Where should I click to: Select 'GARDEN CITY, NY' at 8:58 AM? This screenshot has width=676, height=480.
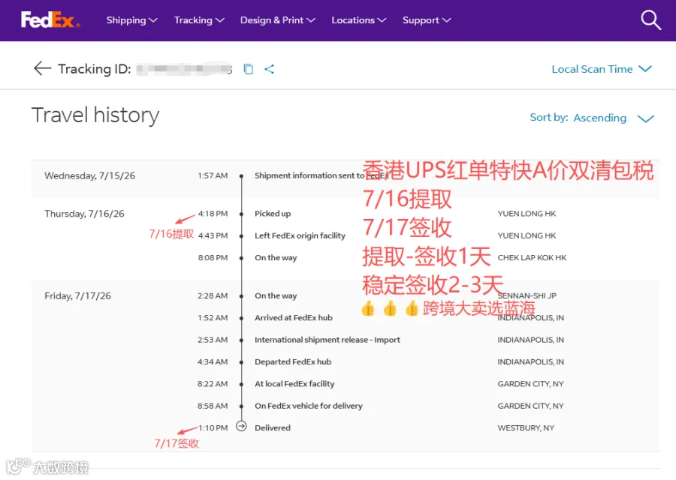531,406
